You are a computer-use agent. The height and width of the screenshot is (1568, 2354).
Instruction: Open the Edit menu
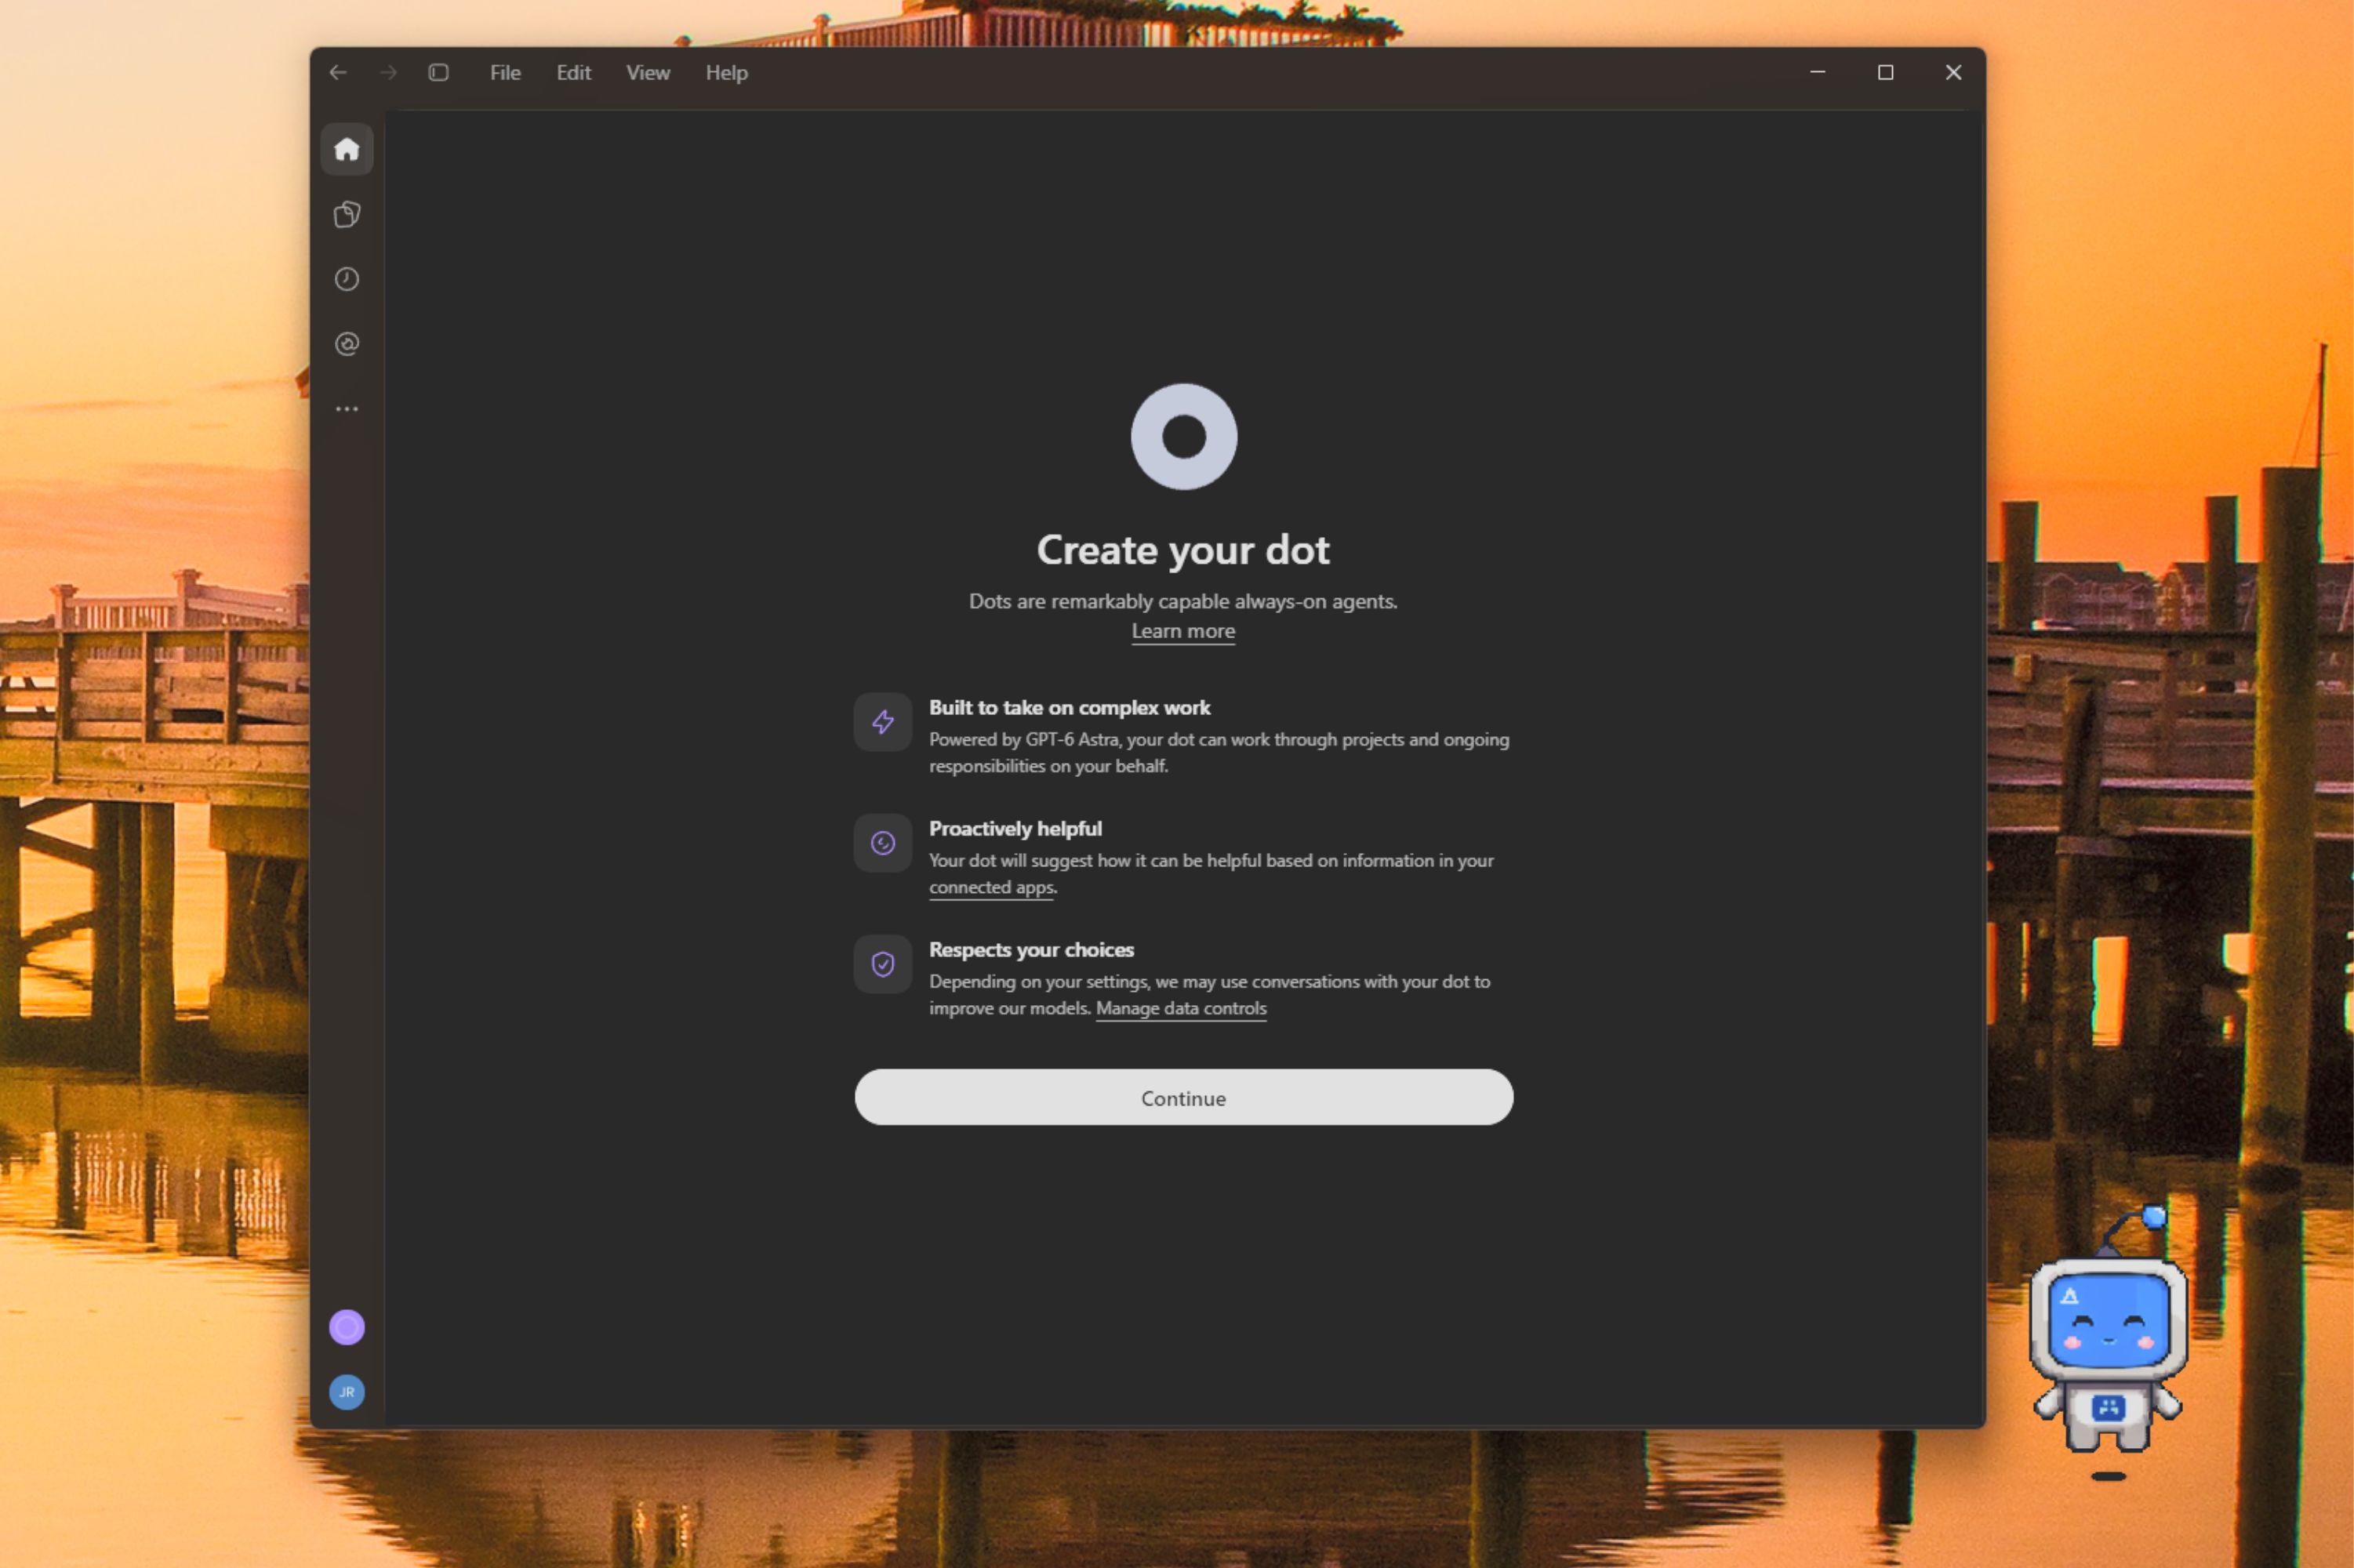click(x=574, y=72)
